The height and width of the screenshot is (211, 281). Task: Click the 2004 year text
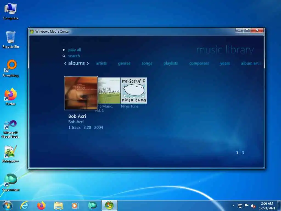coord(99,127)
